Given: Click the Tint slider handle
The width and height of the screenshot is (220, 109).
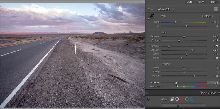Looking at the screenshot, I should (x=187, y=26).
